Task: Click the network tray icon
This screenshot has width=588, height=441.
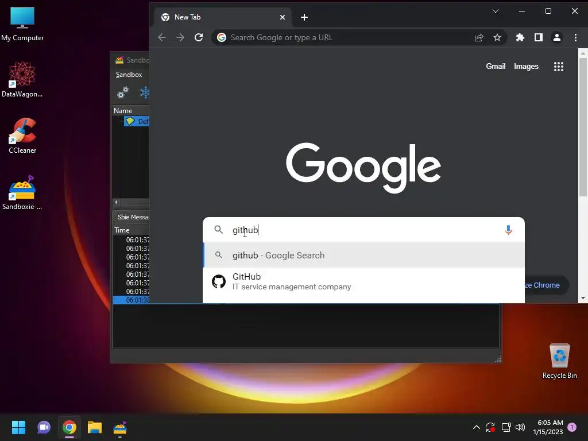Action: coord(506,427)
